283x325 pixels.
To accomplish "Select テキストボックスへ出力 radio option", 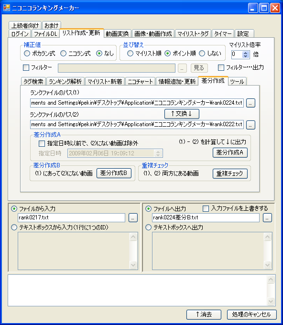I will [x=148, y=227].
